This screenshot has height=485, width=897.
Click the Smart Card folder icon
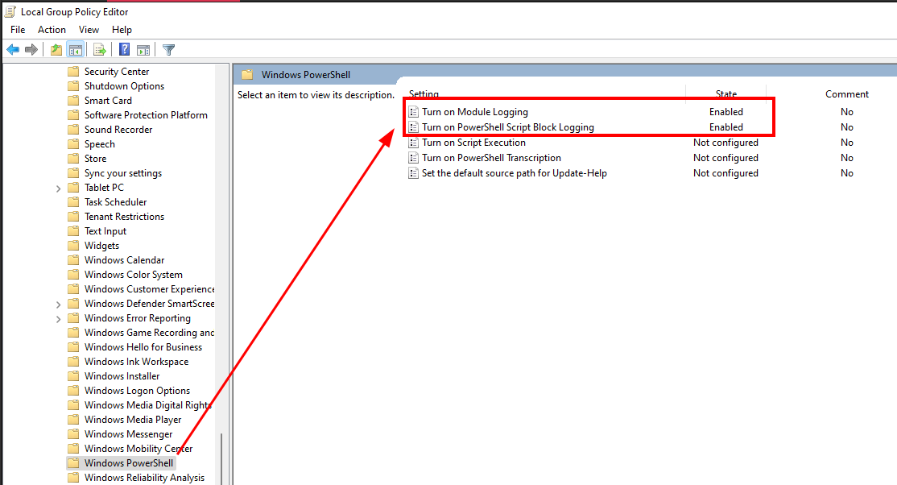click(x=73, y=100)
